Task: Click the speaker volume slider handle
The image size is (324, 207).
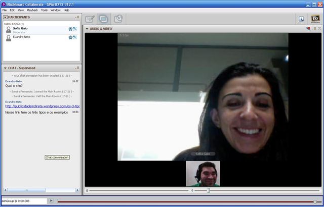Action: pos(208,190)
